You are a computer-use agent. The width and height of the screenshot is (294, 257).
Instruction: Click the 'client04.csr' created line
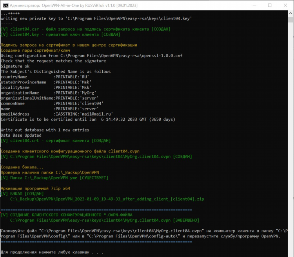pos(85,29)
